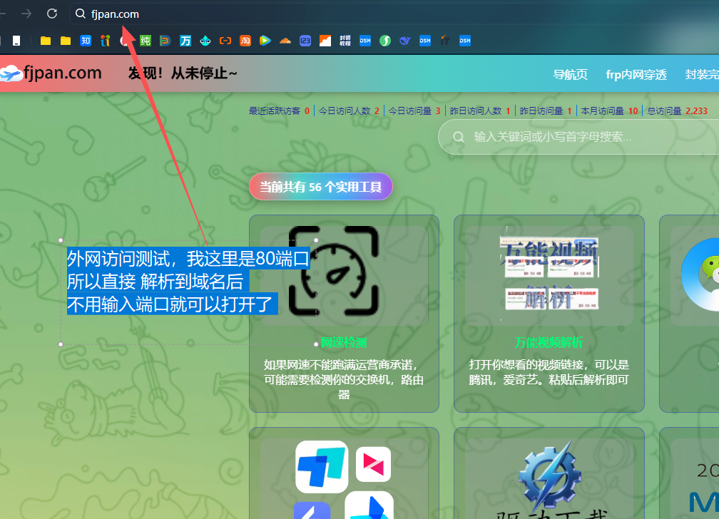Open the Zhihu 知 bookmark icon
The width and height of the screenshot is (719, 519).
point(86,41)
